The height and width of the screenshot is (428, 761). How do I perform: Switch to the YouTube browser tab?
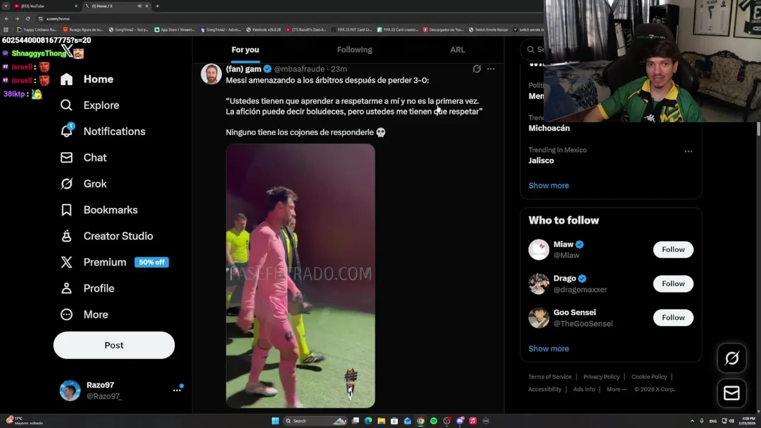(x=46, y=6)
